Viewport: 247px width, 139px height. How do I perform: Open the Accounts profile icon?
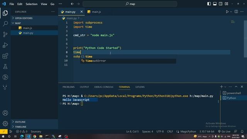coord(5,113)
